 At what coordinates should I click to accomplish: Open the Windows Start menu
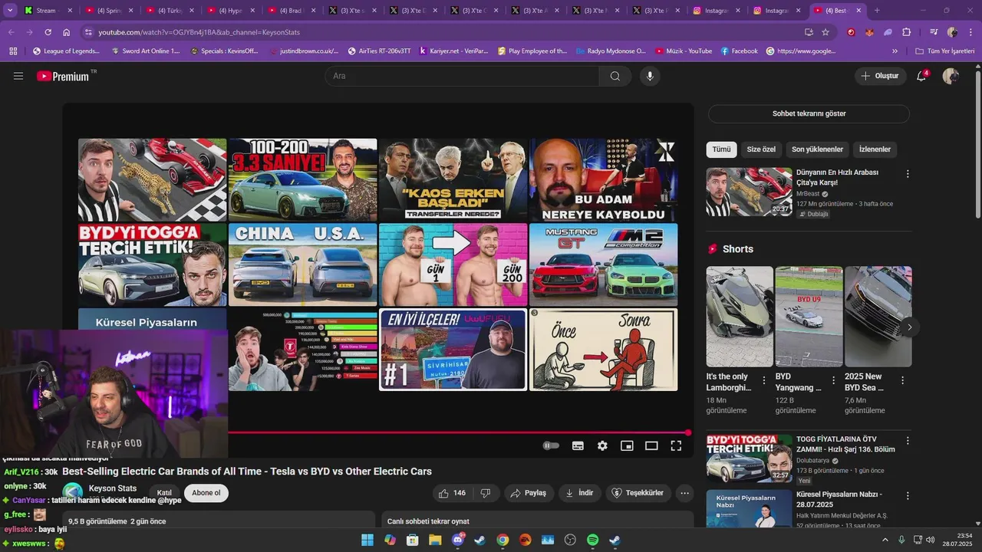tap(367, 540)
